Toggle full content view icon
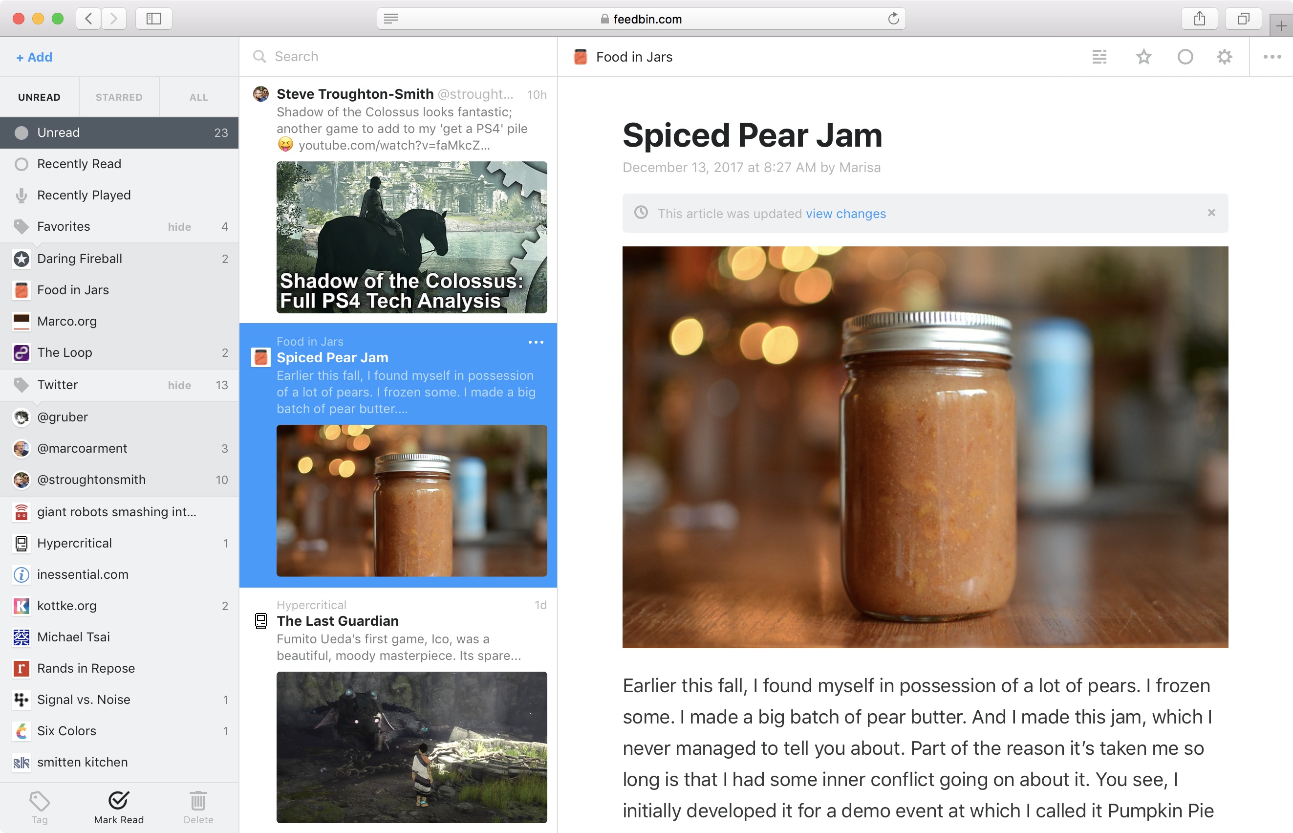This screenshot has width=1293, height=833. tap(1099, 57)
